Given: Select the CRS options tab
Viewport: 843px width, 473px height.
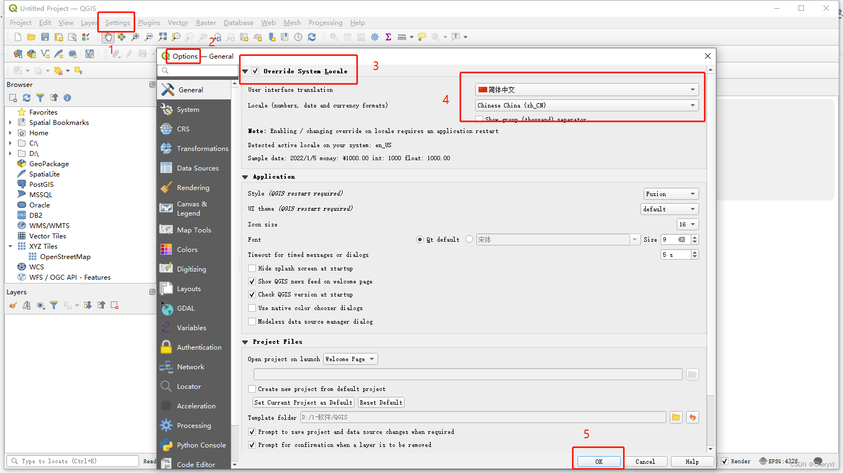Looking at the screenshot, I should [x=194, y=129].
